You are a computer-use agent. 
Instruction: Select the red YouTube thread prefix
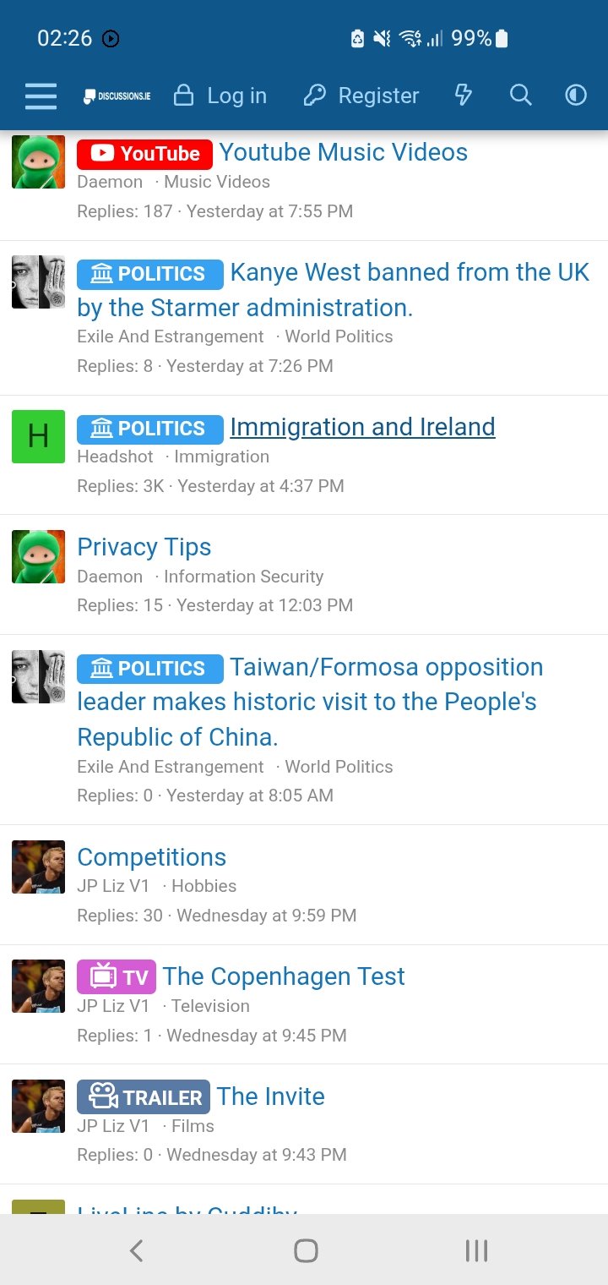point(144,154)
